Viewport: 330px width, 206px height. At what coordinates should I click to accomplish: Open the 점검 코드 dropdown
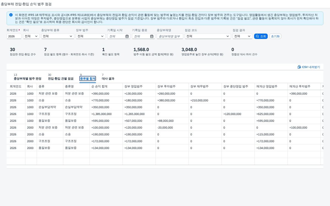(208, 36)
